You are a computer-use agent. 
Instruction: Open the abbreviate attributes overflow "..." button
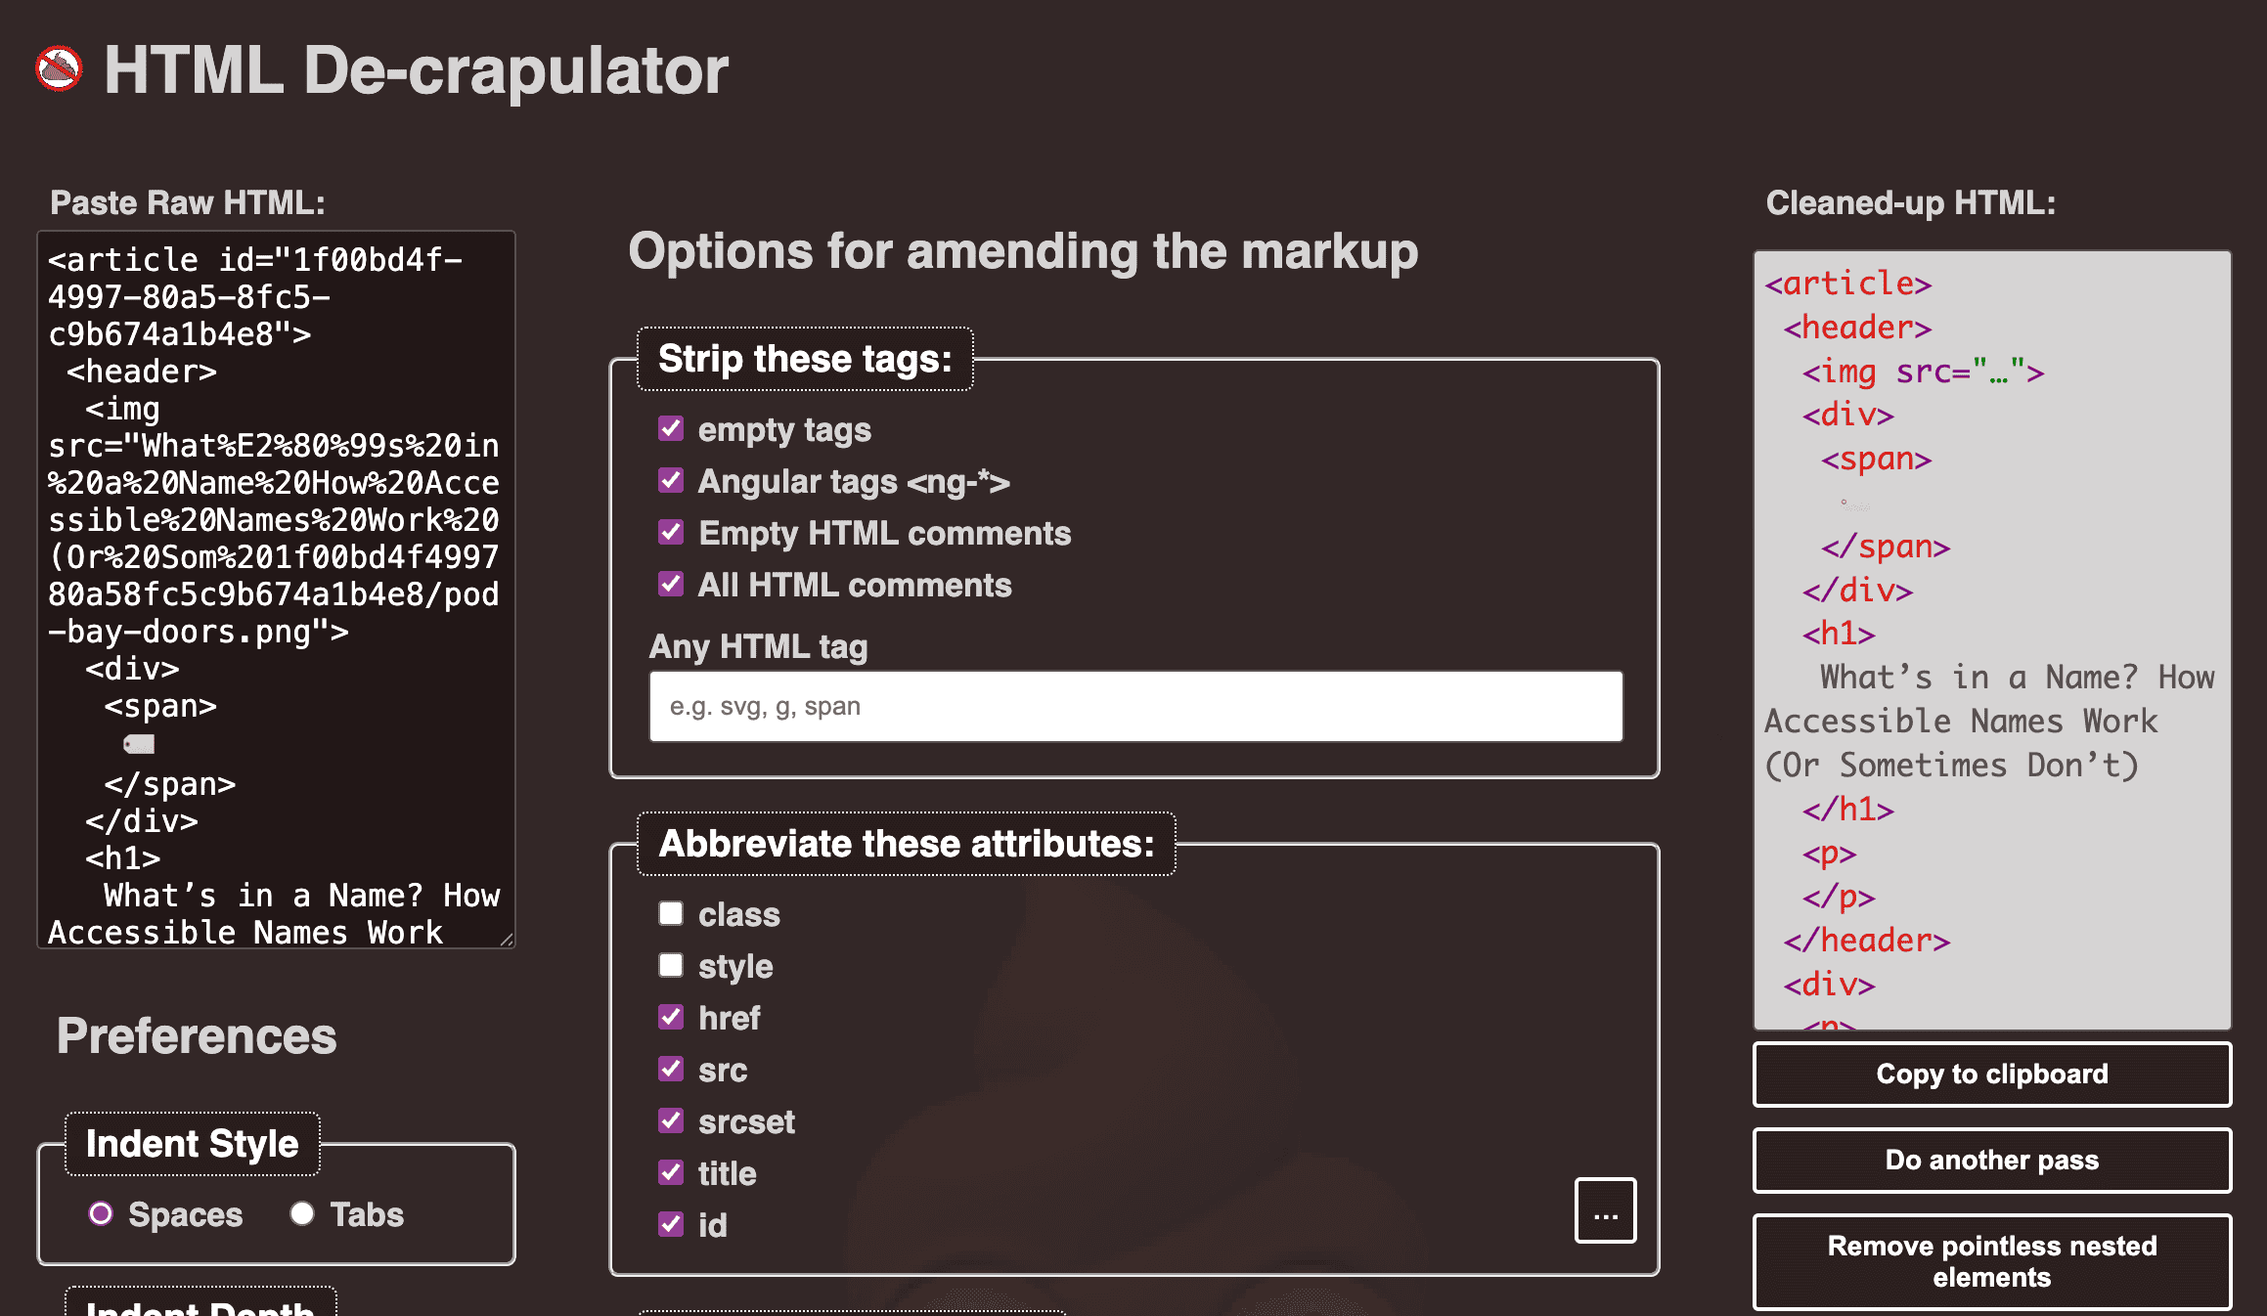(1605, 1209)
